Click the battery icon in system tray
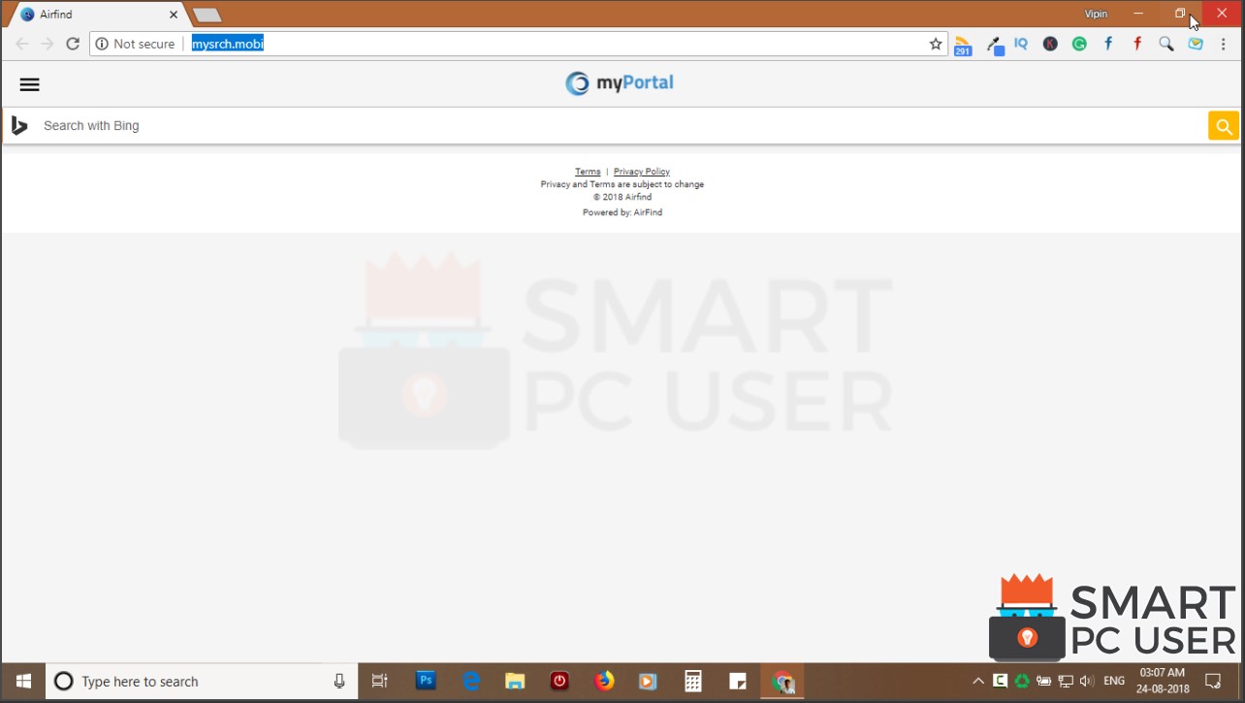The width and height of the screenshot is (1245, 703). (1043, 682)
